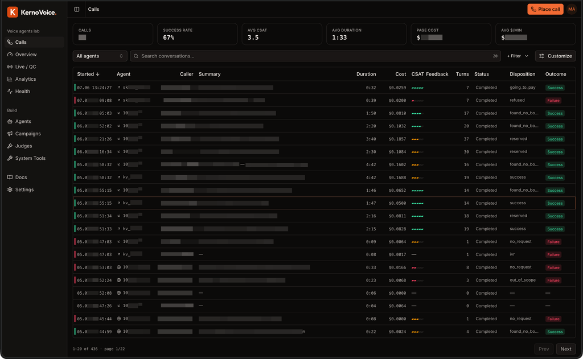Click the out_of_scope disposition text
This screenshot has height=359, width=583.
click(x=523, y=280)
